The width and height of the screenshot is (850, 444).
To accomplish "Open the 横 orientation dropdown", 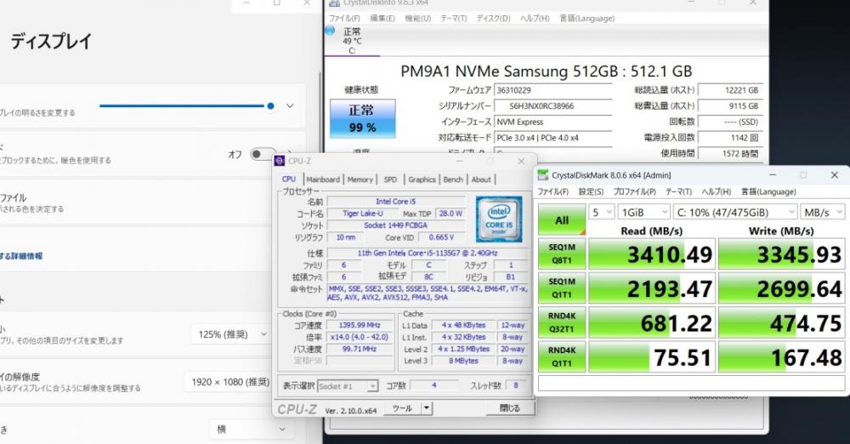I will click(251, 430).
